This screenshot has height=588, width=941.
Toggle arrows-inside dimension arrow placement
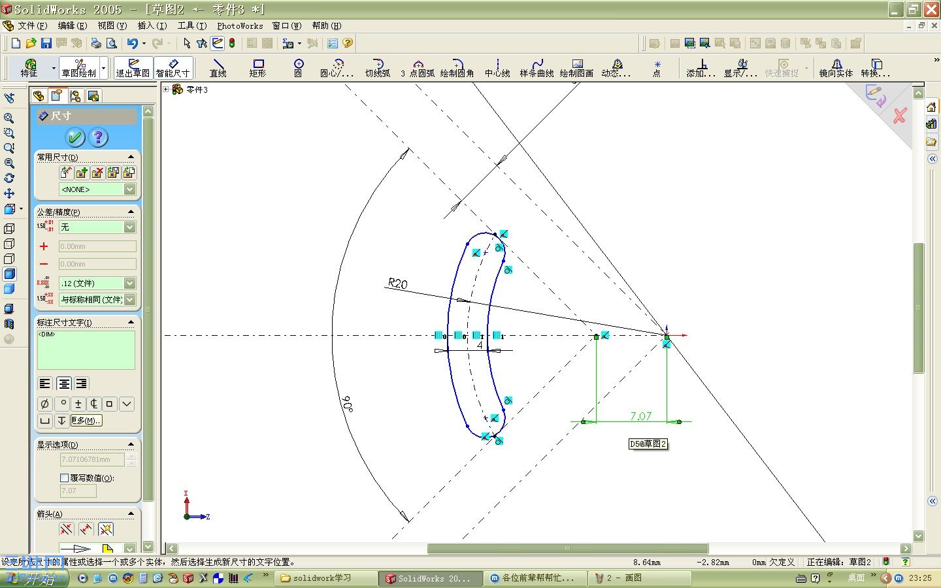tap(86, 529)
